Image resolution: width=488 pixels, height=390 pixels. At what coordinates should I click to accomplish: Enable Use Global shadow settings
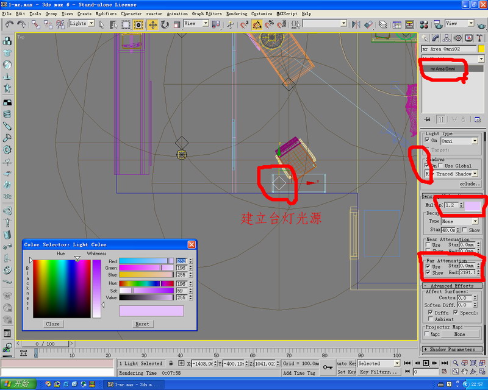[x=440, y=166]
